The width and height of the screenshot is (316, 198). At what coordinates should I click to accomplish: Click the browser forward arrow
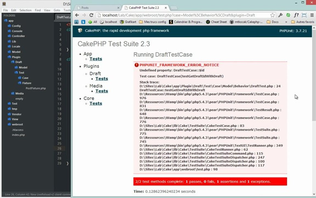click(84, 15)
